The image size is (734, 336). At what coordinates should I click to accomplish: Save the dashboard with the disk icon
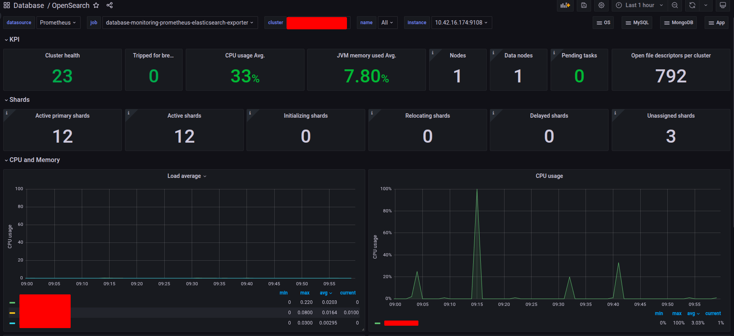click(584, 5)
